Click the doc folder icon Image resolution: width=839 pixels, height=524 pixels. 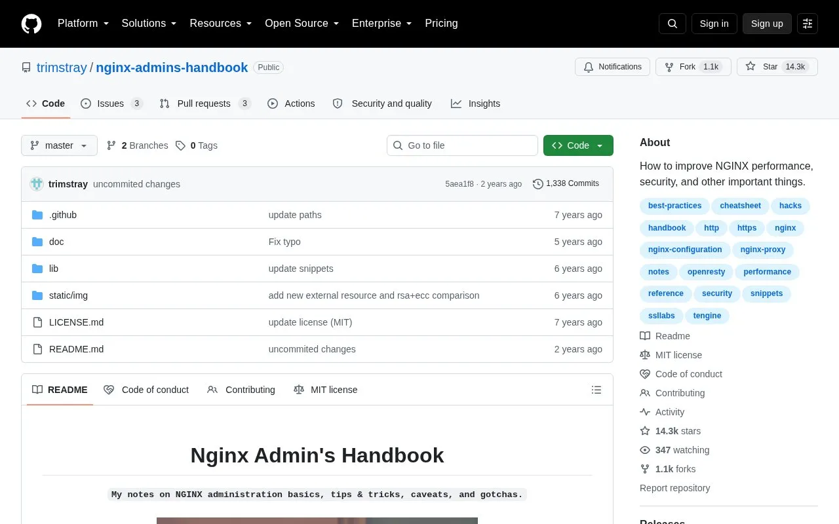37,242
